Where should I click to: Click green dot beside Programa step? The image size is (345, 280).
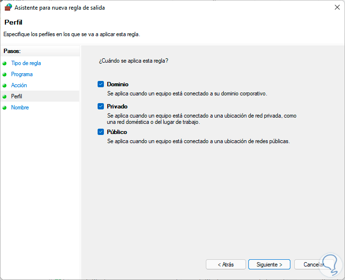pos(5,74)
